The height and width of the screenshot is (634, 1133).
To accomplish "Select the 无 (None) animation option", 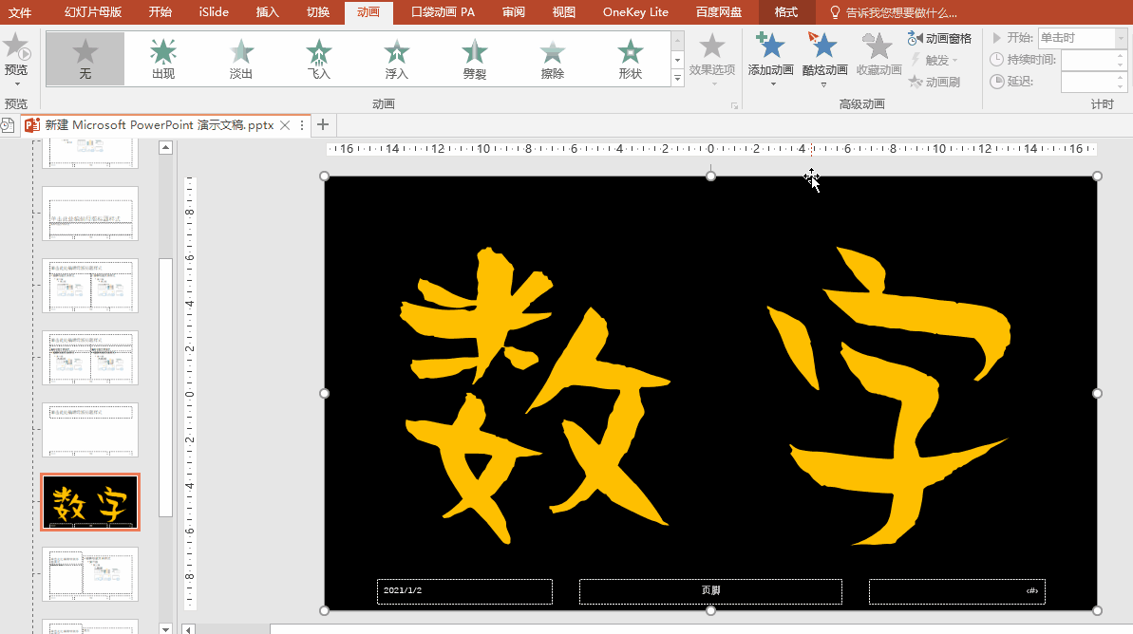I will (x=85, y=59).
